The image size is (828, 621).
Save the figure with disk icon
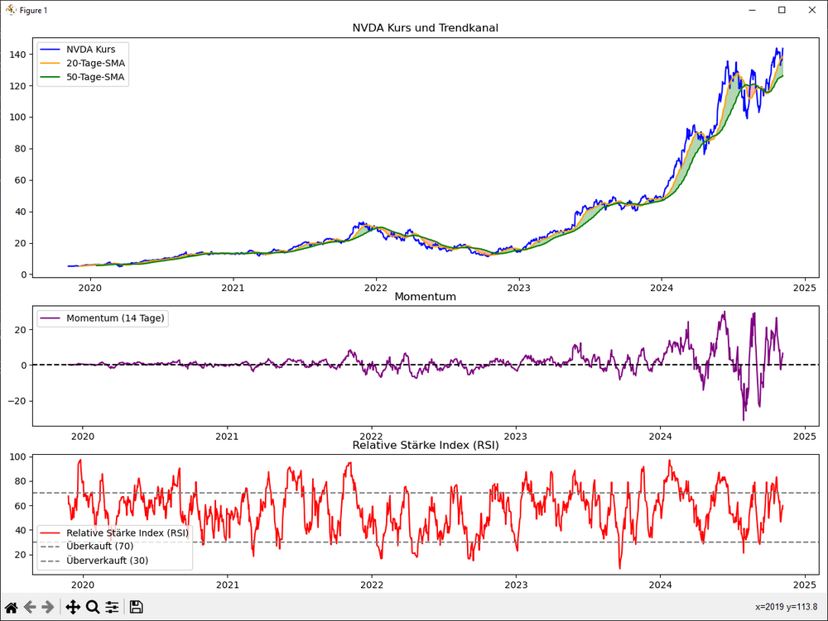pos(137,607)
